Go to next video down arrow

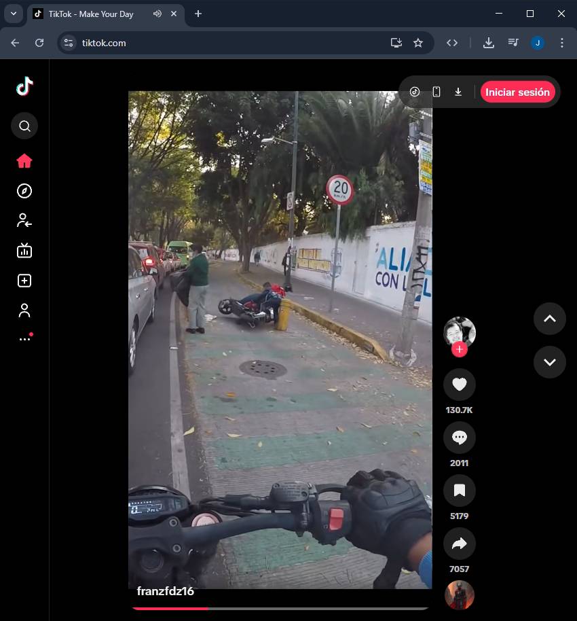(549, 362)
